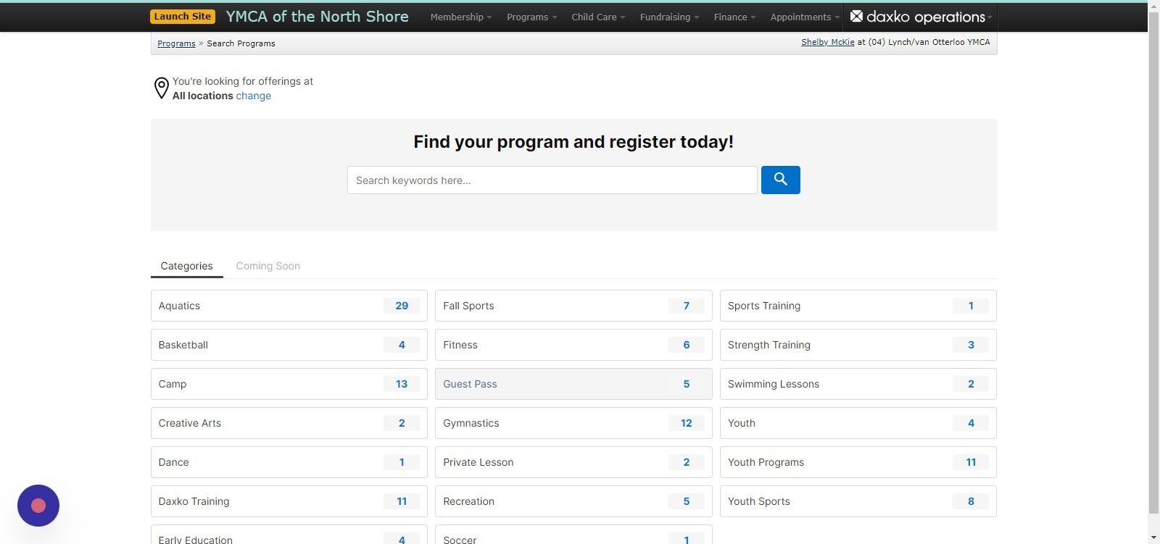Image resolution: width=1160 pixels, height=544 pixels.
Task: Click the scrollbar down arrow
Action: pos(1153,537)
